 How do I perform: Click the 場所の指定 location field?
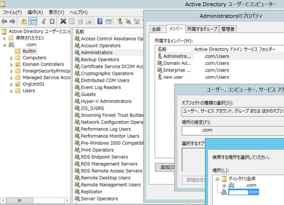(x=233, y=131)
